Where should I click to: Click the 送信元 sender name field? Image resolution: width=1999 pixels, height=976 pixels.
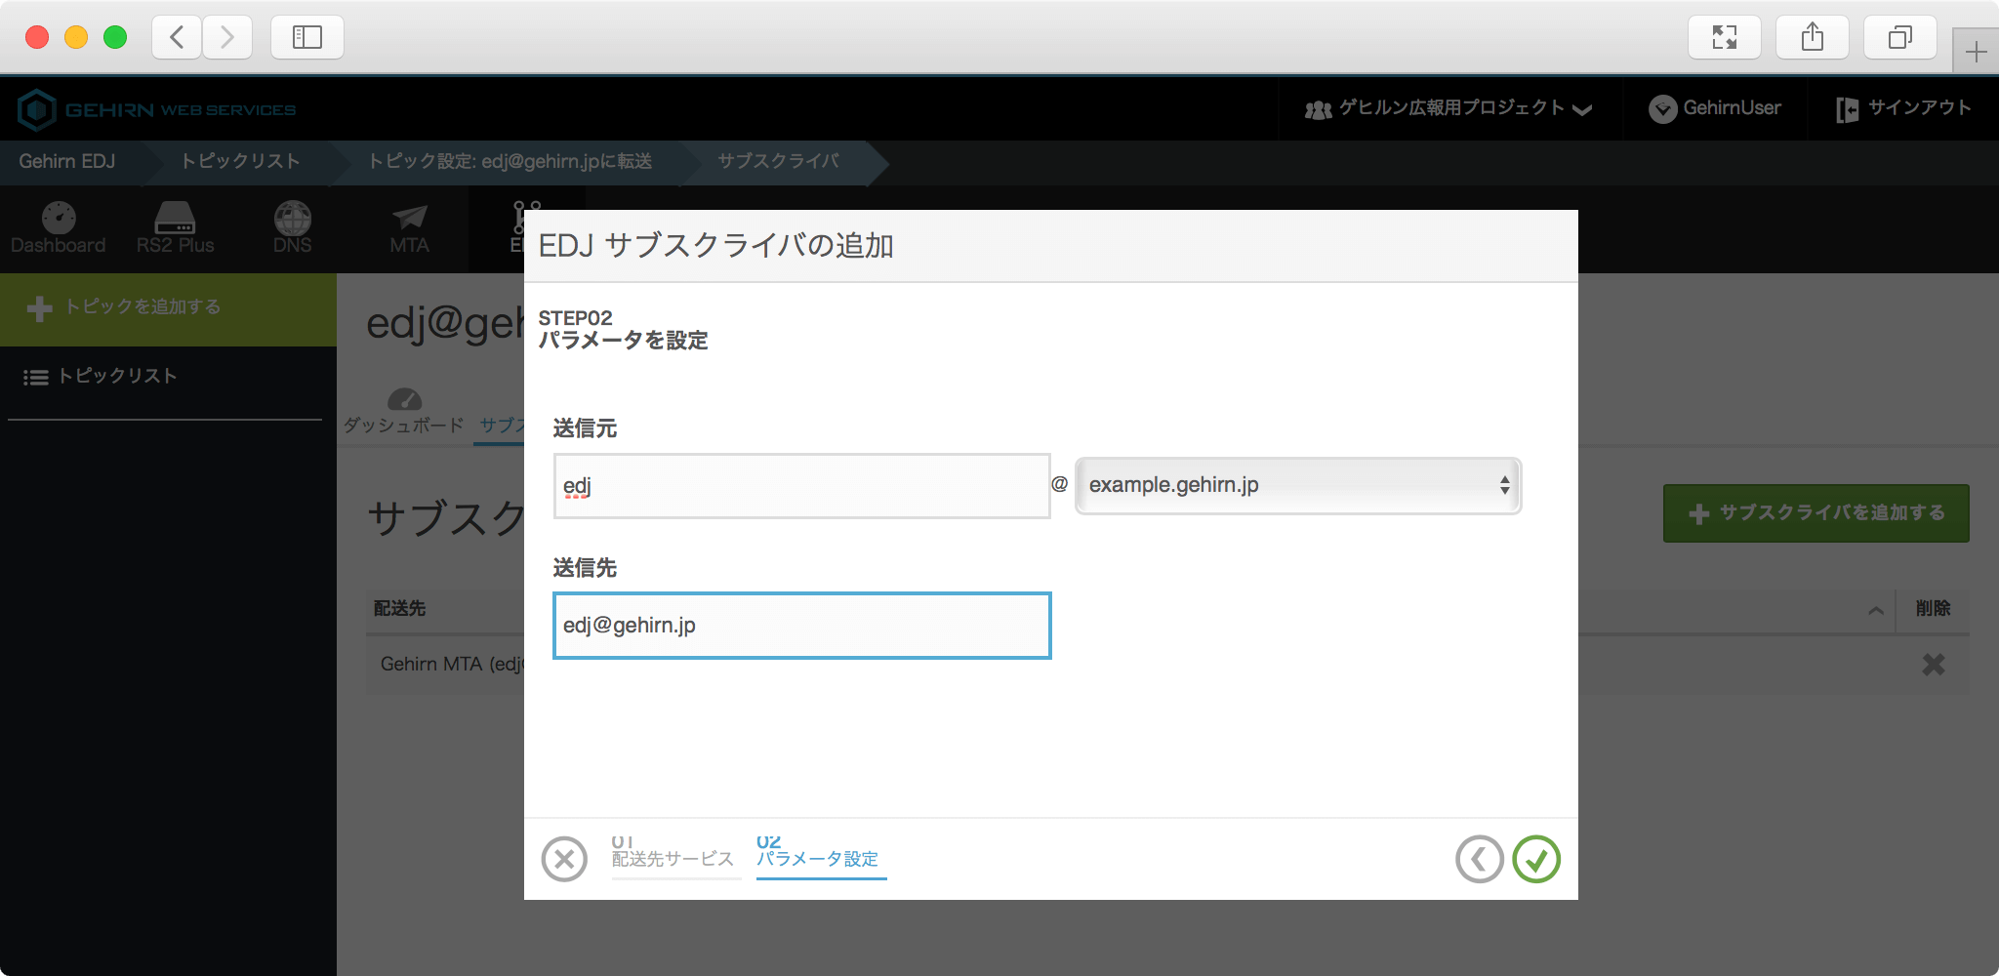tap(801, 486)
